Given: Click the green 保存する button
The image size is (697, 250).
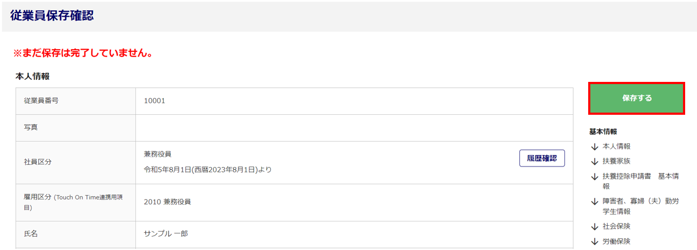Looking at the screenshot, I should click(637, 98).
